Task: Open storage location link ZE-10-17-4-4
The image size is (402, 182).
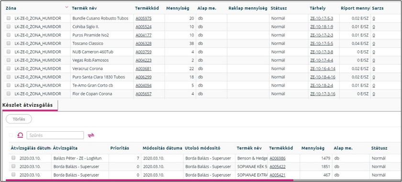Action: (322, 60)
